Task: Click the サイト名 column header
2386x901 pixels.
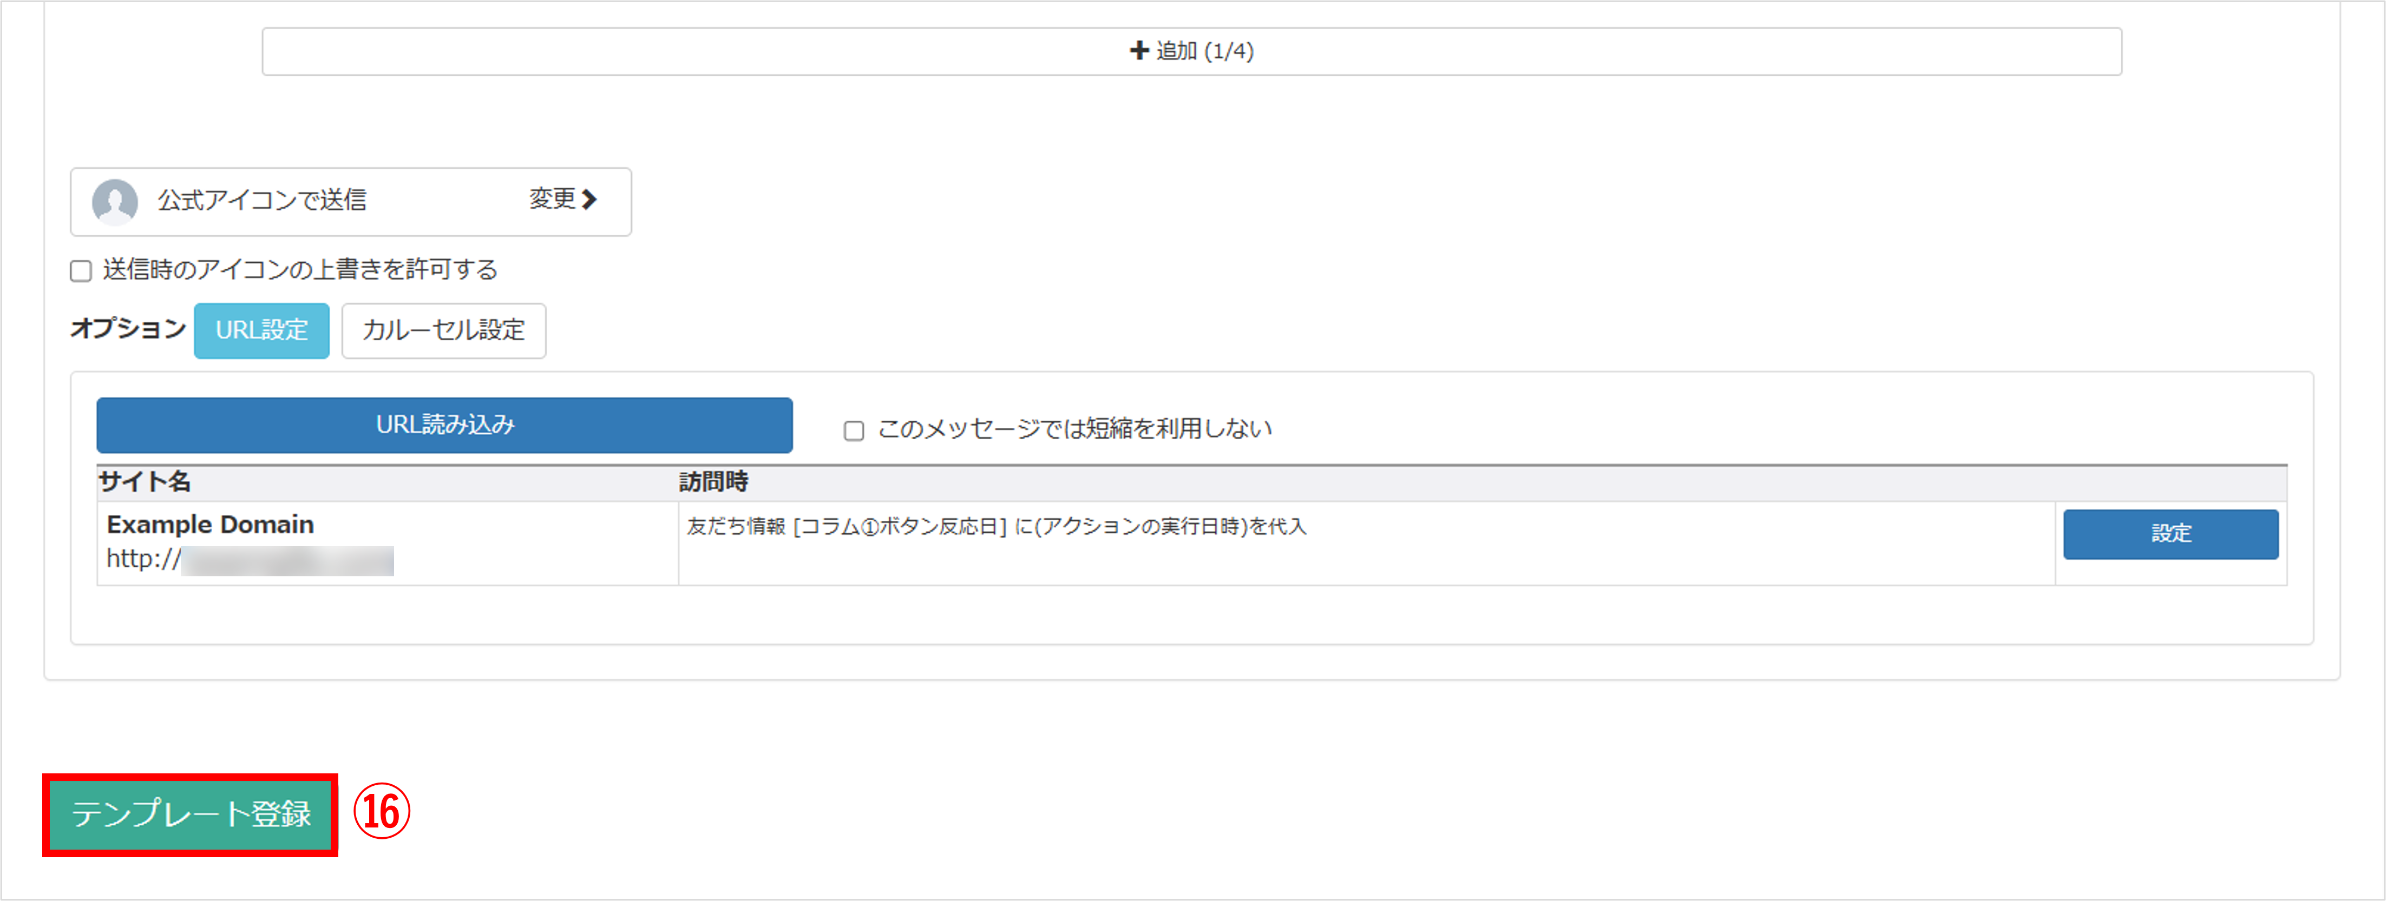Action: 145,482
